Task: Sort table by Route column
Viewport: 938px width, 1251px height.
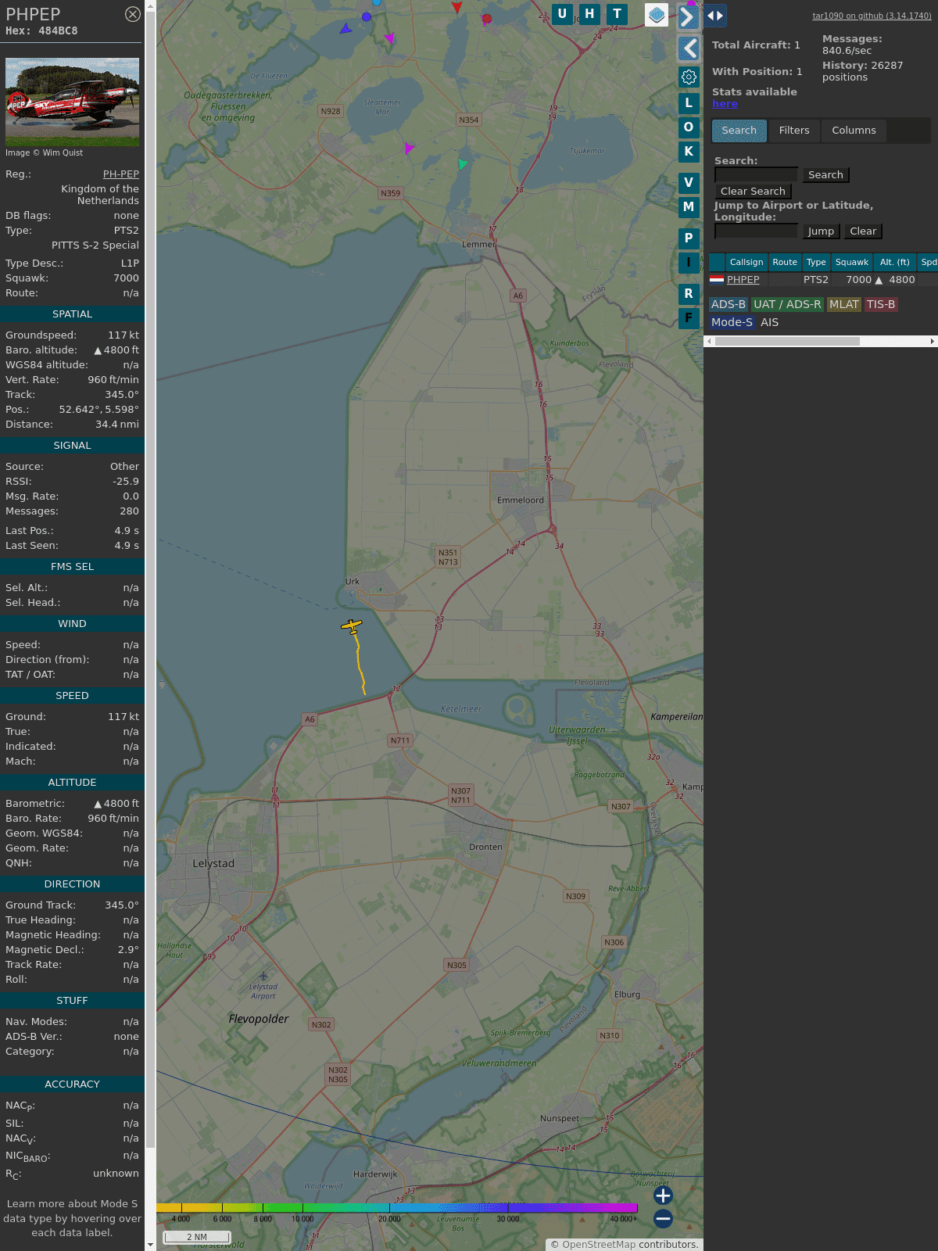Action: point(785,263)
